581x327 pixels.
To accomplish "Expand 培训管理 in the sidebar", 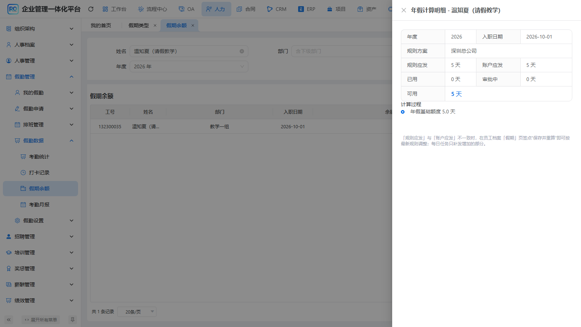I will click(x=40, y=253).
